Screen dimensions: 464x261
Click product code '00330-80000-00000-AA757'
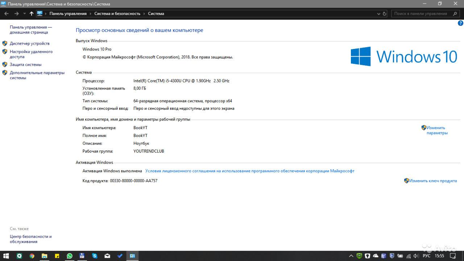pos(134,181)
